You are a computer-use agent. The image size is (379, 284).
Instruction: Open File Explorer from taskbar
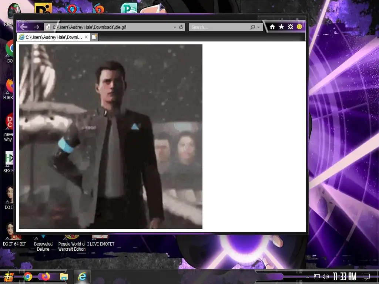[x=64, y=277]
